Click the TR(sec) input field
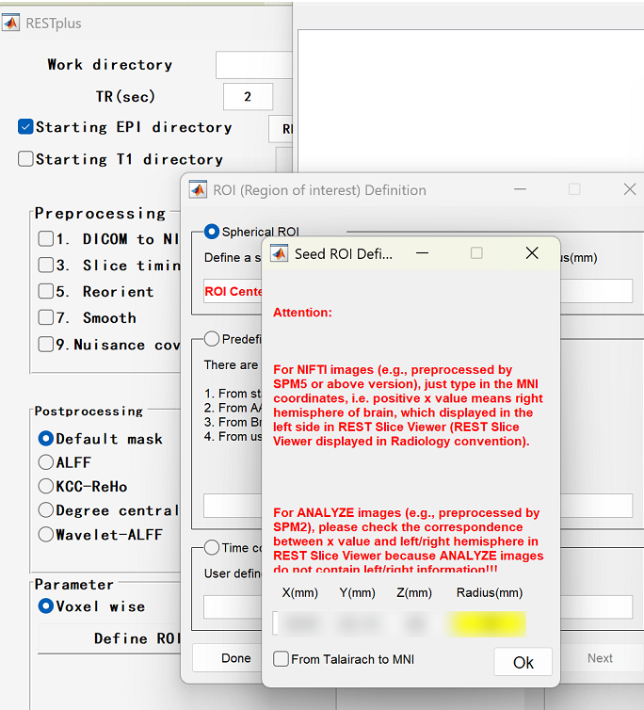The width and height of the screenshot is (644, 710). 248,96
